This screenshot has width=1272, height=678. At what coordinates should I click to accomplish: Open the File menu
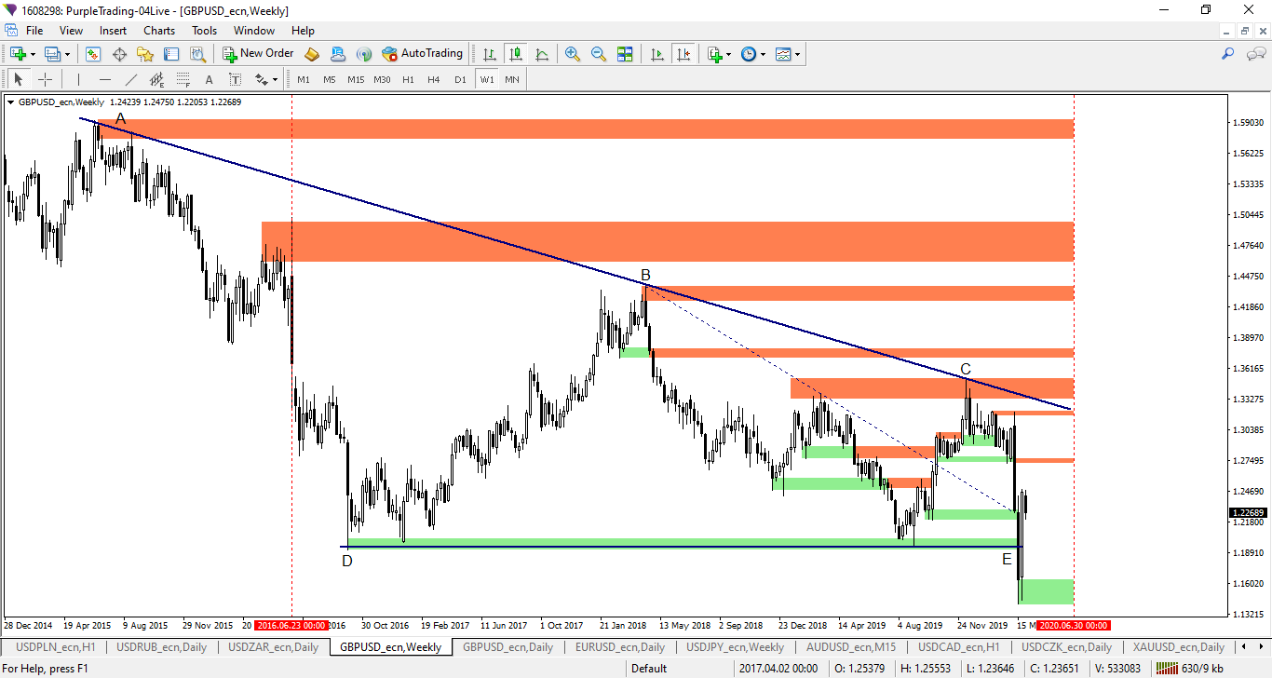coord(34,31)
